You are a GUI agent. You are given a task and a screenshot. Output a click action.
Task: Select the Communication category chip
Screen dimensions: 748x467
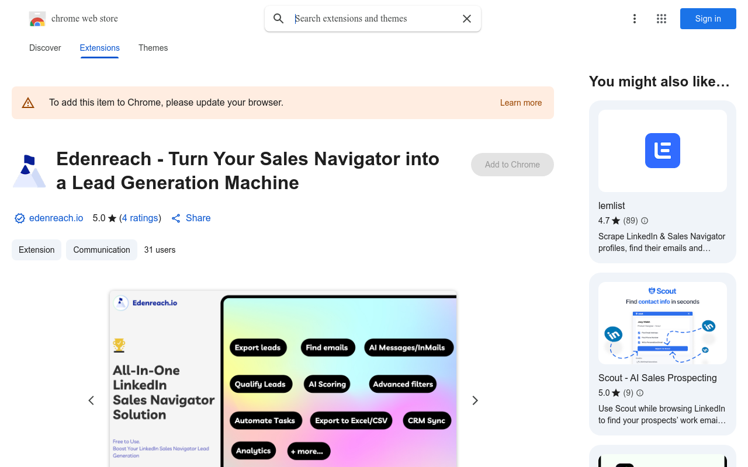[102, 250]
